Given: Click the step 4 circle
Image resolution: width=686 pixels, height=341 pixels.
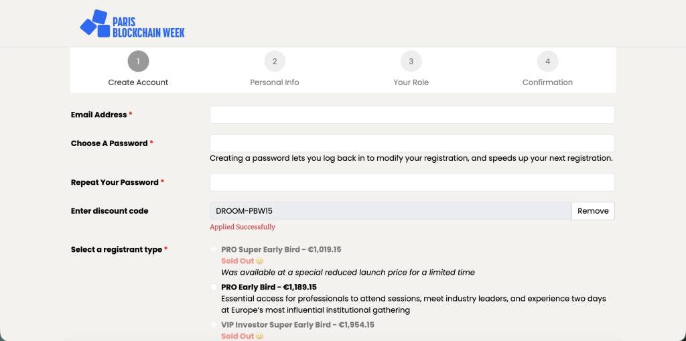Looking at the screenshot, I should 547,62.
